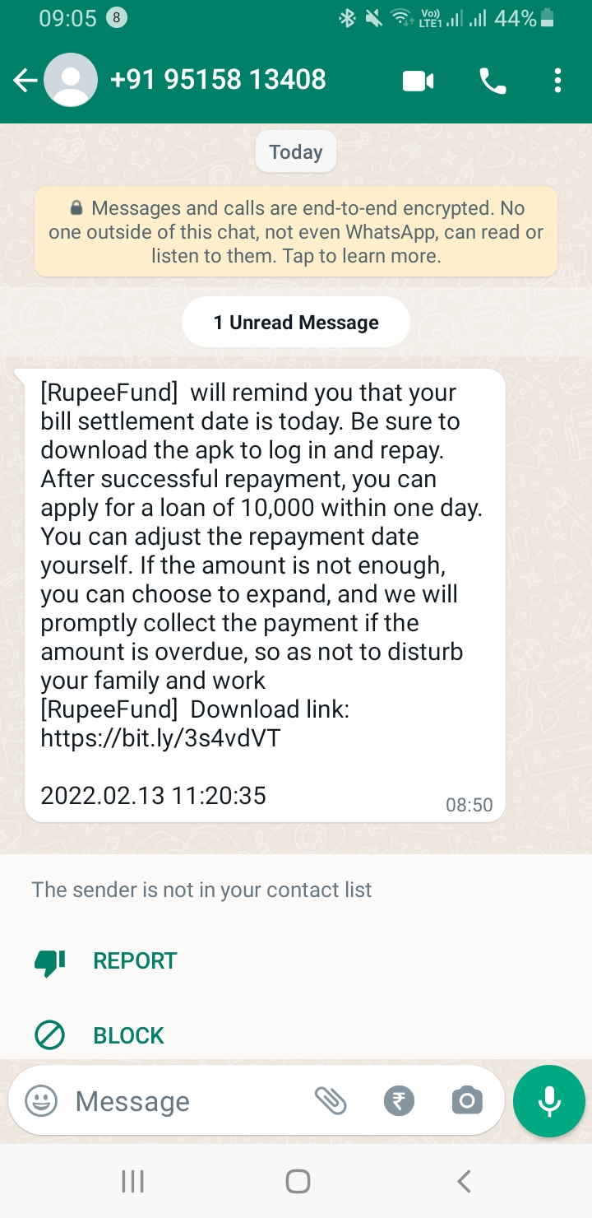Tap the block circle icon
Viewport: 592px width, 1218px height.
tap(49, 1035)
